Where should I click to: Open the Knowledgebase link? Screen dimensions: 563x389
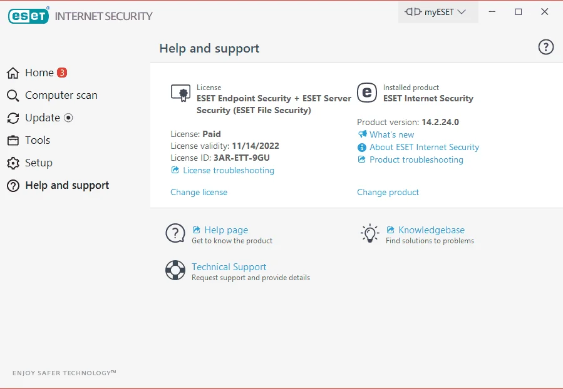pyautogui.click(x=431, y=230)
